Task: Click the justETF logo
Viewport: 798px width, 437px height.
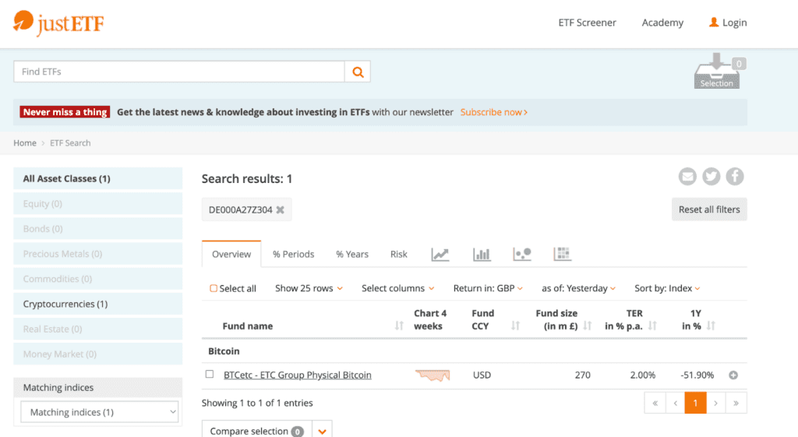Action: pos(58,23)
